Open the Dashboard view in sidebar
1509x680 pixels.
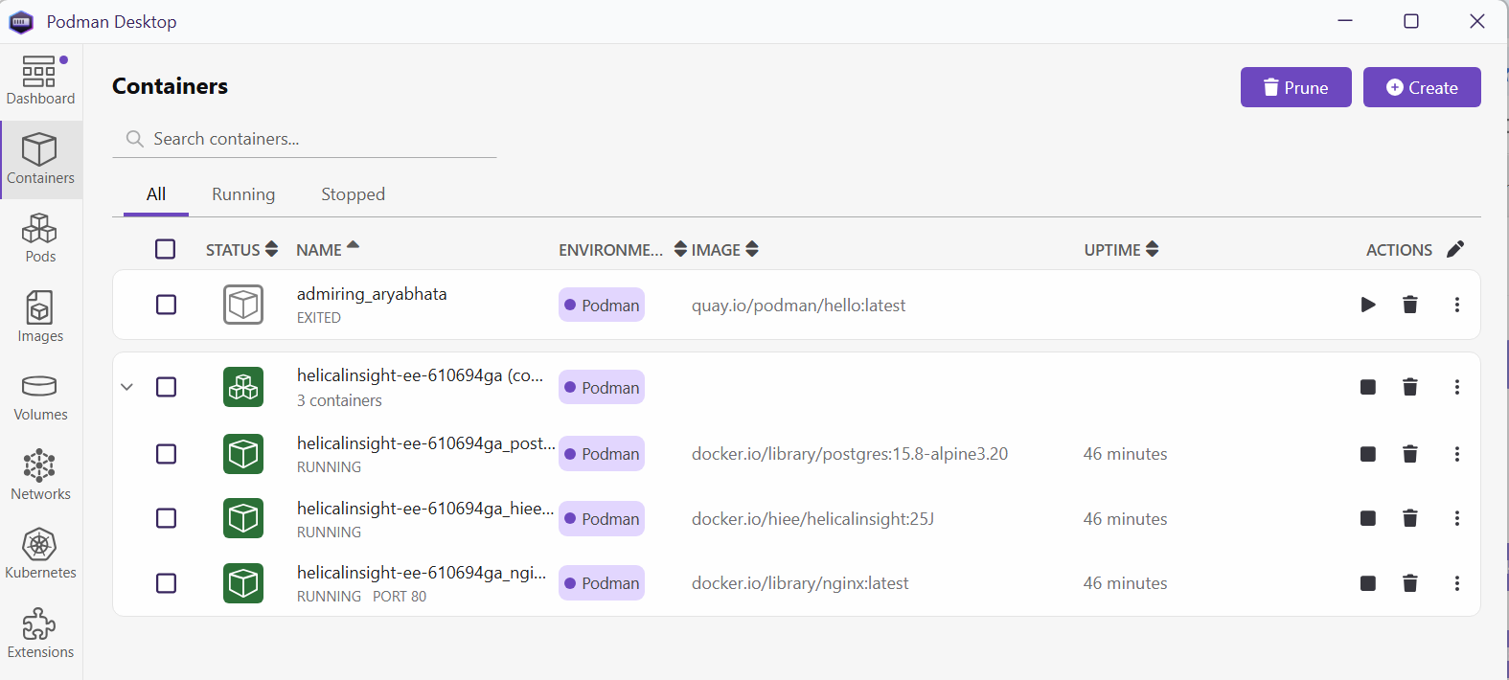(40, 80)
